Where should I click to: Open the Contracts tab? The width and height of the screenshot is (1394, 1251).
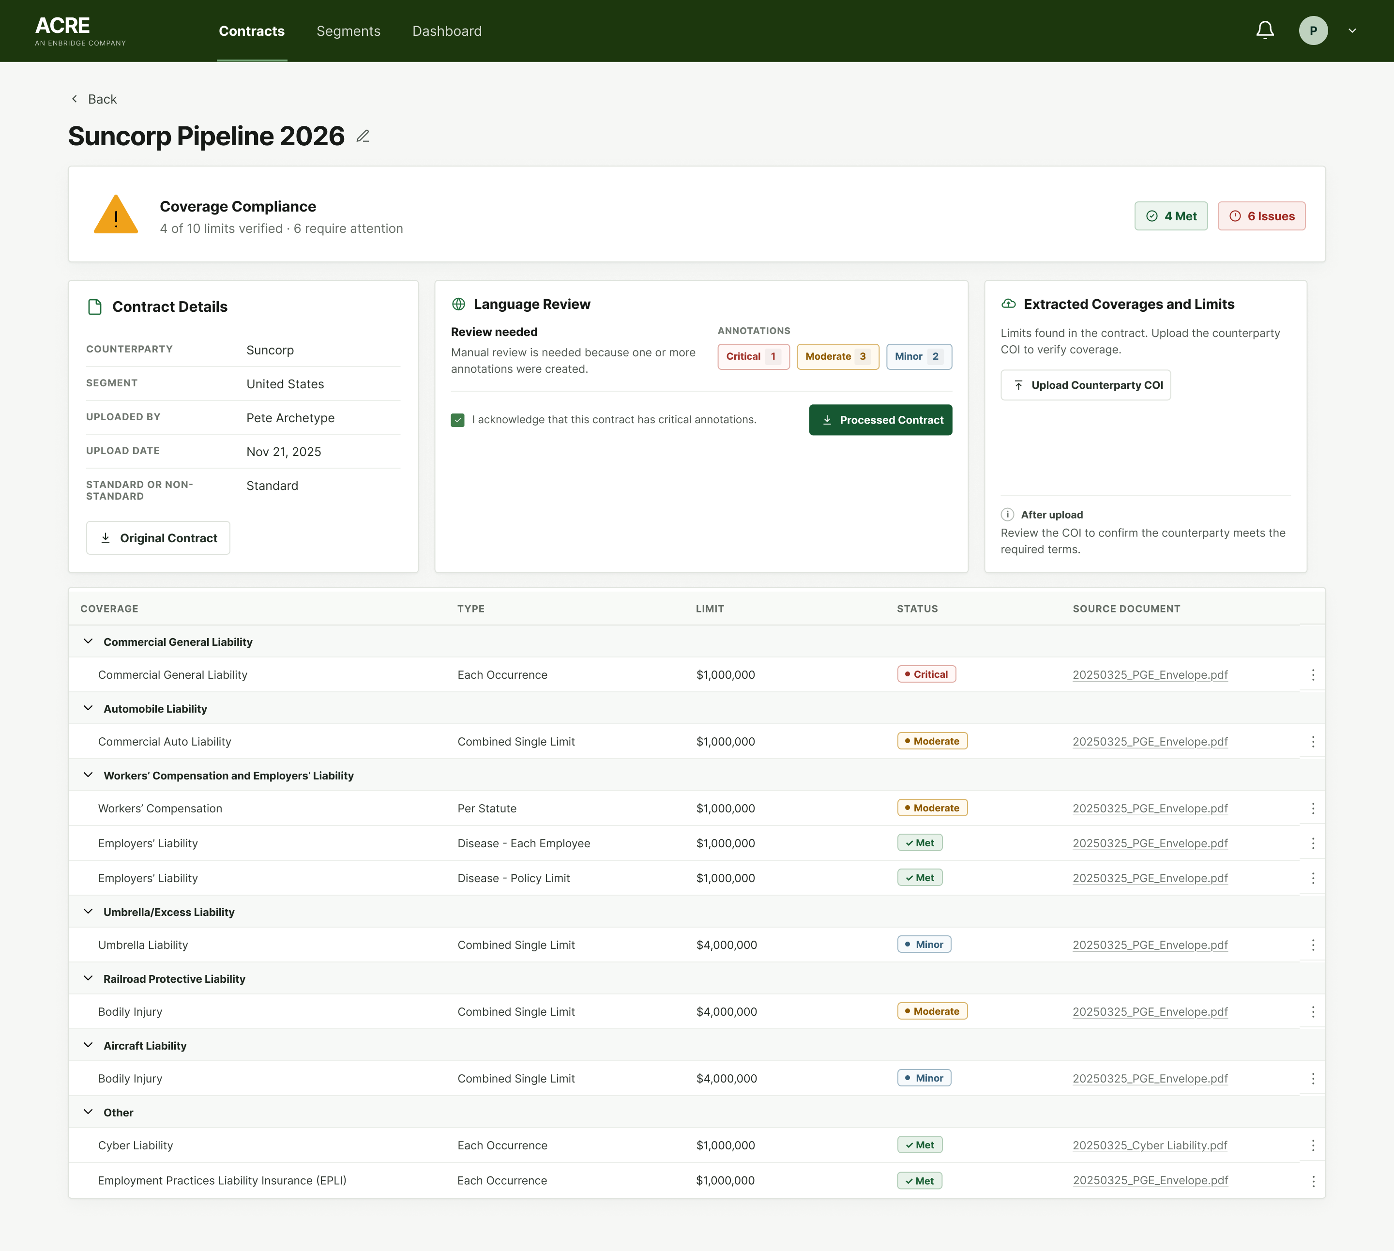click(252, 31)
